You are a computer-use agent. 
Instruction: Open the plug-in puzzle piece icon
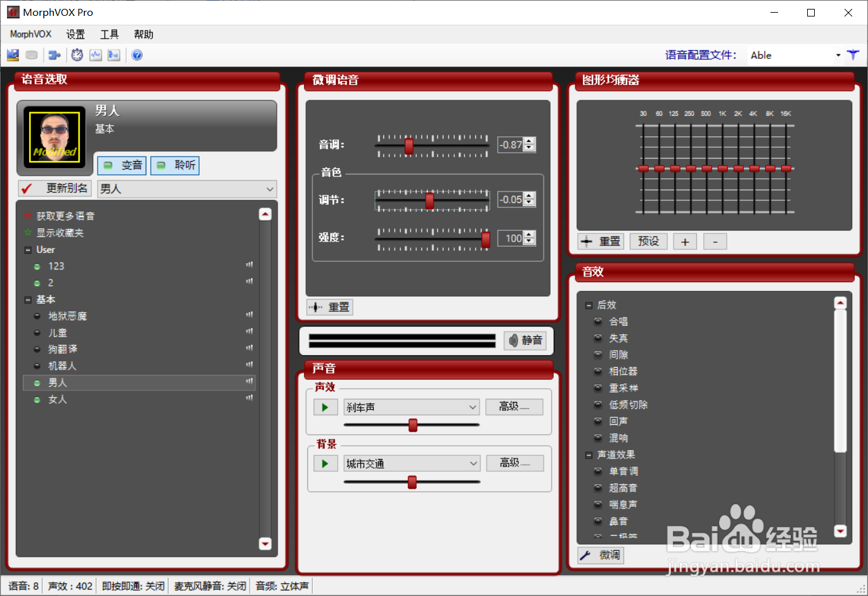pos(54,55)
